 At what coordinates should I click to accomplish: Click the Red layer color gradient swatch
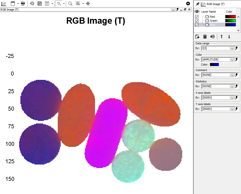tap(230, 17)
